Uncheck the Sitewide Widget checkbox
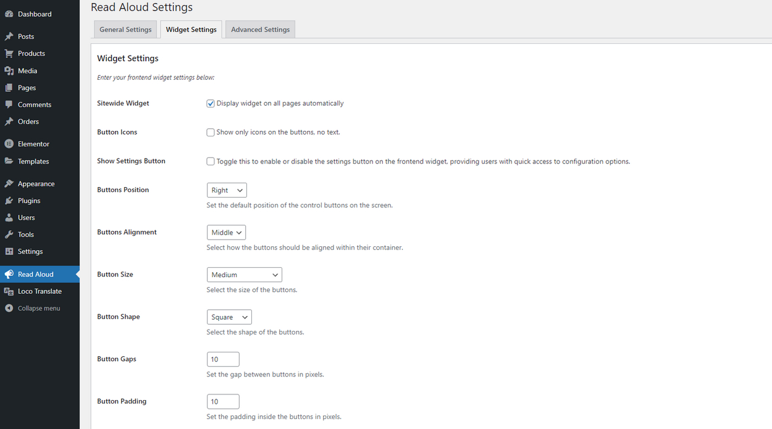This screenshot has width=772, height=429. [211, 104]
